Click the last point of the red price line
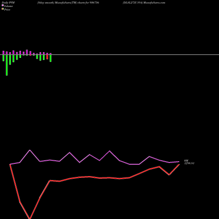 [x=179, y=165]
